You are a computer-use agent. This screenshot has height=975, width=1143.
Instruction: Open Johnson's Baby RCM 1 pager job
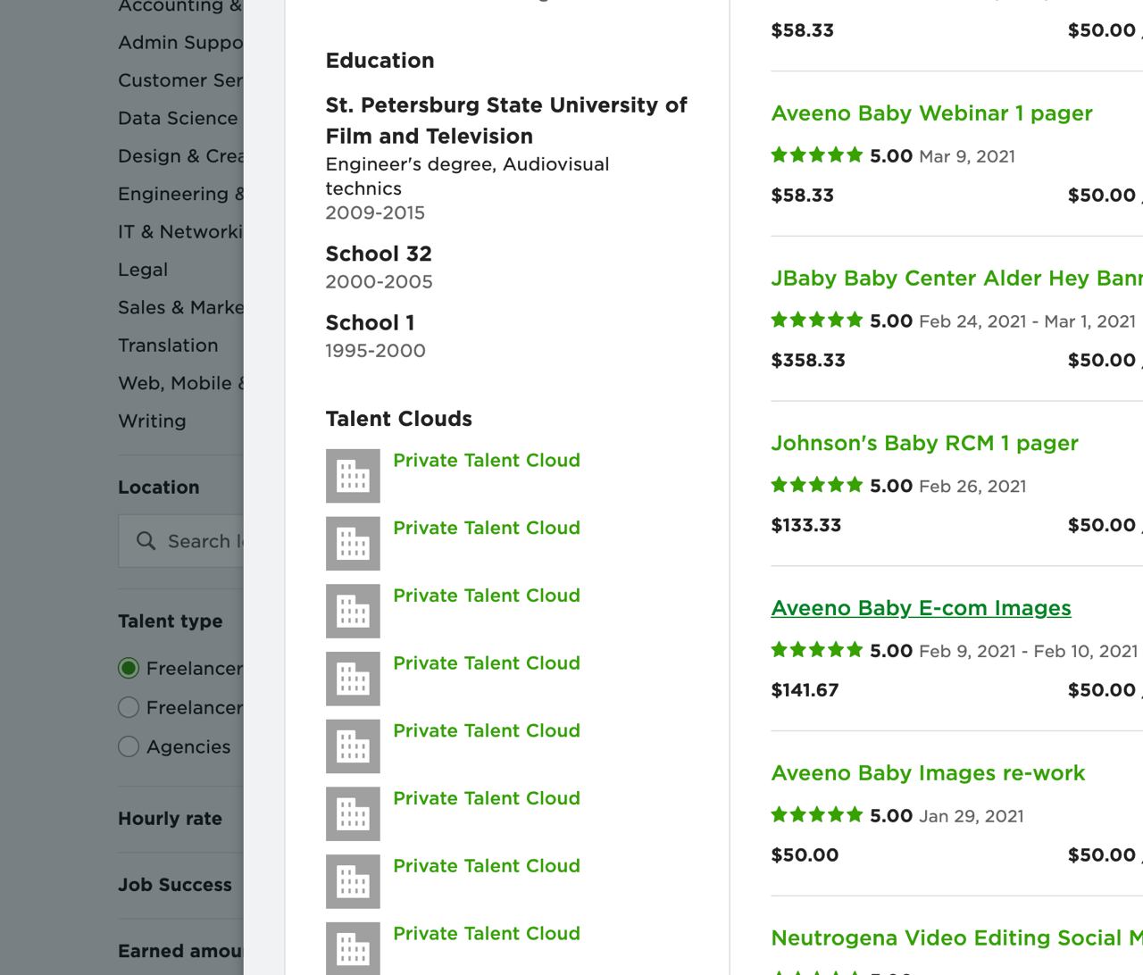pyautogui.click(x=924, y=443)
